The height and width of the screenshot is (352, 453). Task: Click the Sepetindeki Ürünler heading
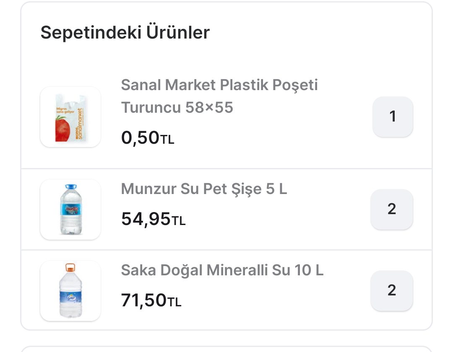click(x=125, y=32)
